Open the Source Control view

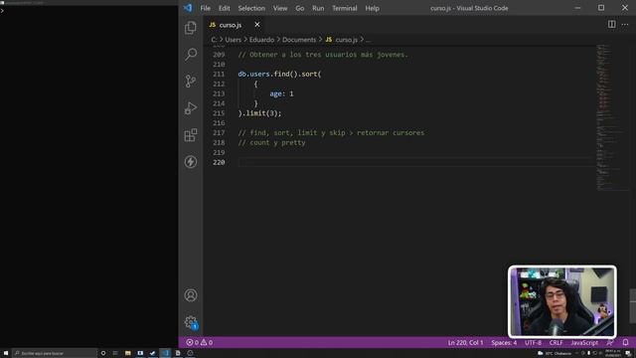coord(191,82)
